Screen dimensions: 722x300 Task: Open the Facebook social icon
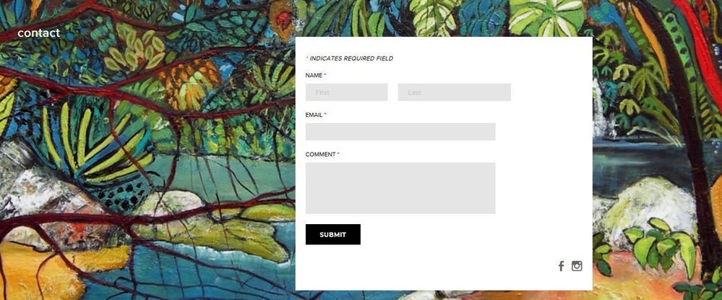tap(561, 266)
